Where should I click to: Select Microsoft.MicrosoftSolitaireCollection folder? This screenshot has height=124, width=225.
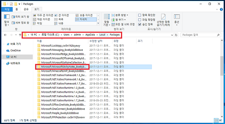pos(62,63)
